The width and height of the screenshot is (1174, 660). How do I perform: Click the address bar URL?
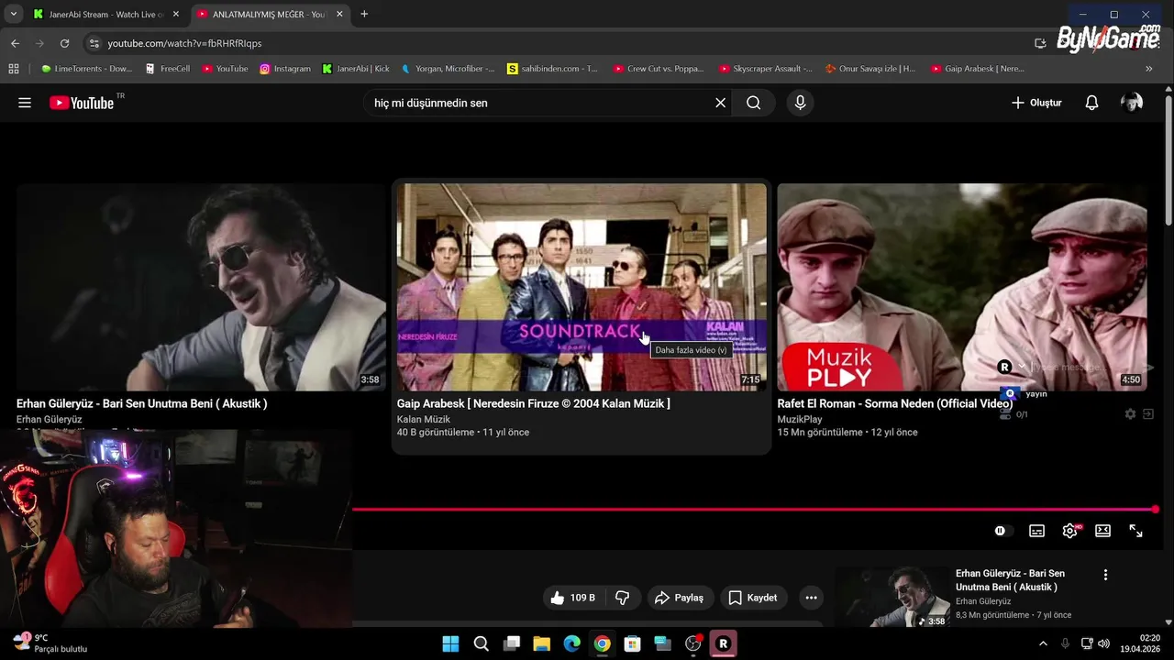[x=184, y=43]
